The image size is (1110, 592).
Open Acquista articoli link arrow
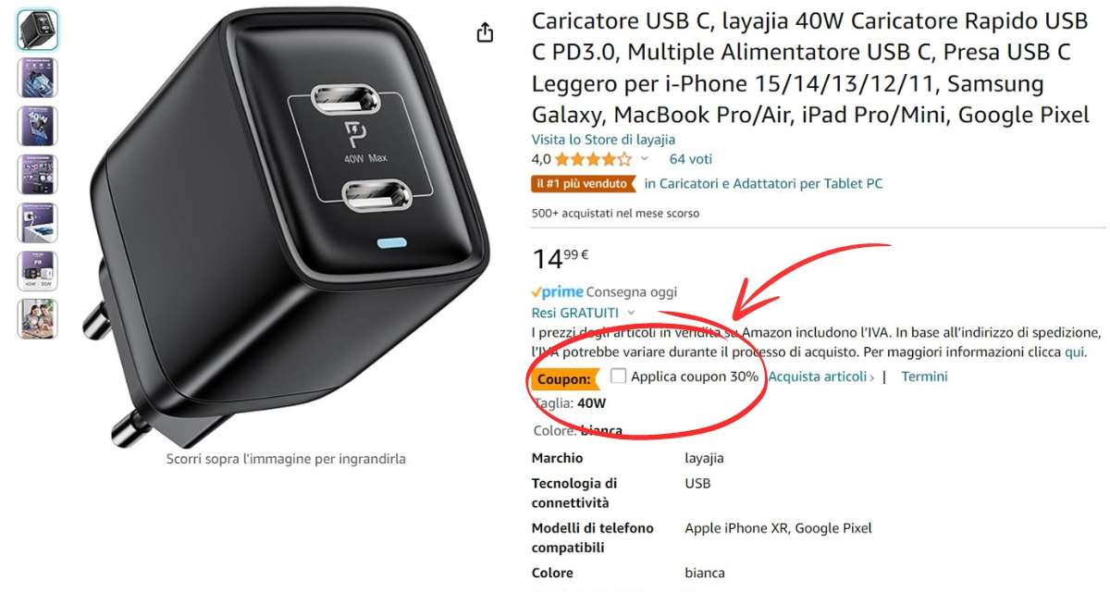click(x=821, y=376)
